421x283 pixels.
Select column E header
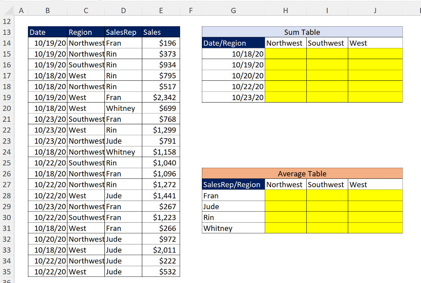161,10
